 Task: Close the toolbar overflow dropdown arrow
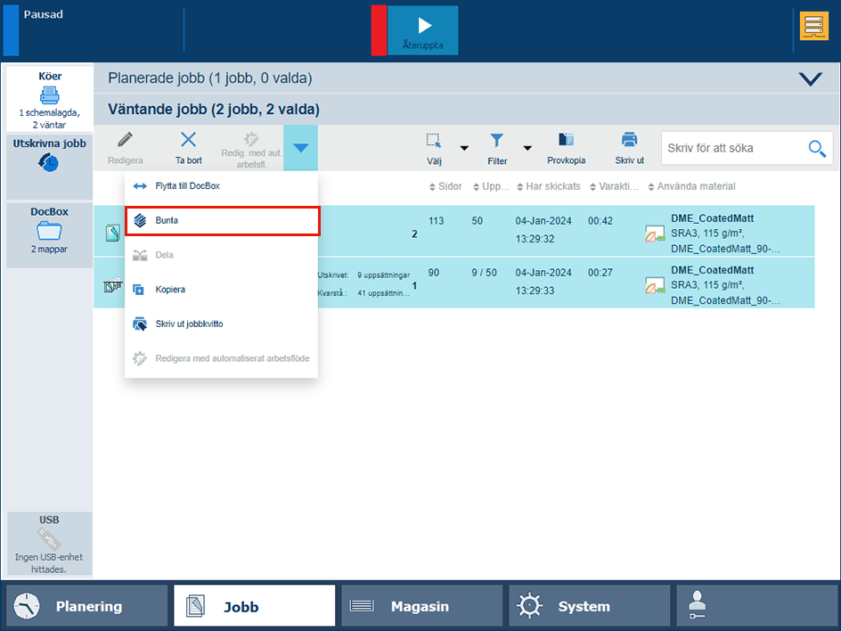(300, 148)
